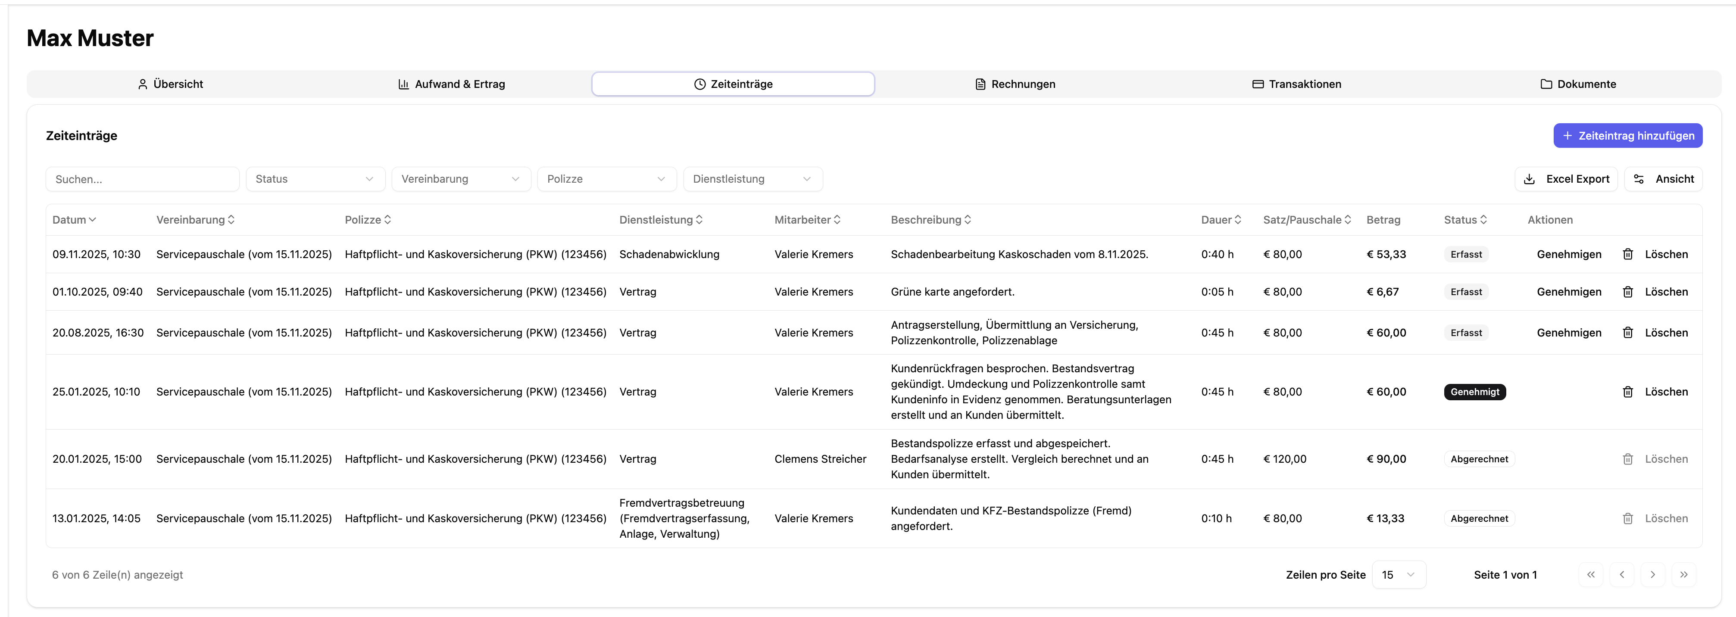Approve the 01.10.2025 entry with Genehmigen
This screenshot has height=617, width=1736.
[1568, 292]
